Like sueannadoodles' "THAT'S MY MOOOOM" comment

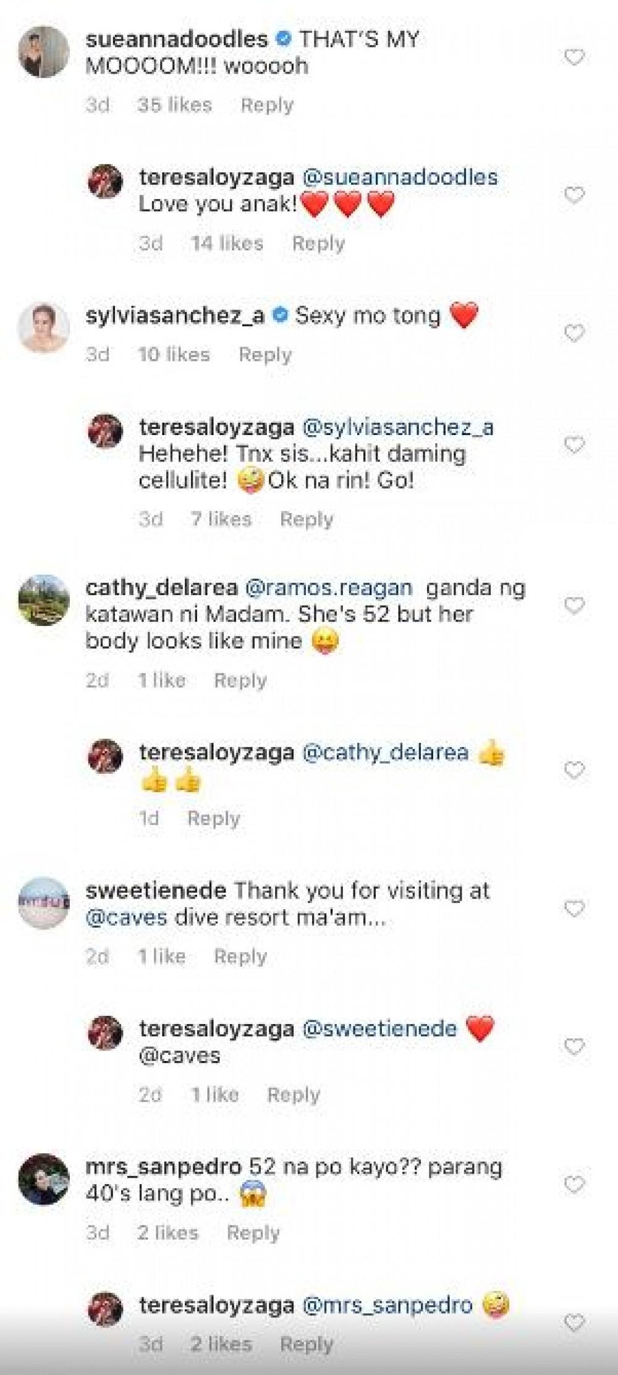(574, 58)
